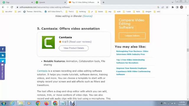The height and width of the screenshot is (106, 189).
Task: Open the 'seo other' bookmarks folder
Action: tap(7, 11)
